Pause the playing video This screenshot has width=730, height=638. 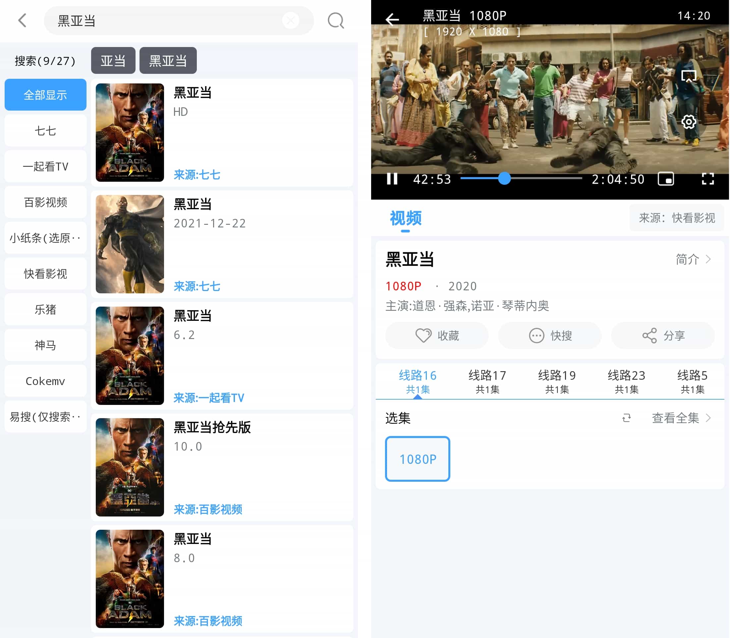(x=392, y=179)
